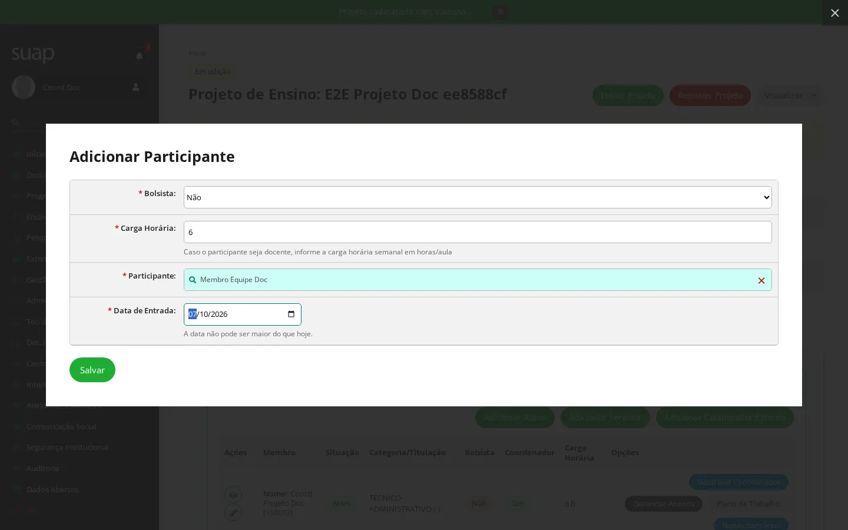The width and height of the screenshot is (848, 530).
Task: Open the Bolsista dropdown
Action: (x=478, y=197)
